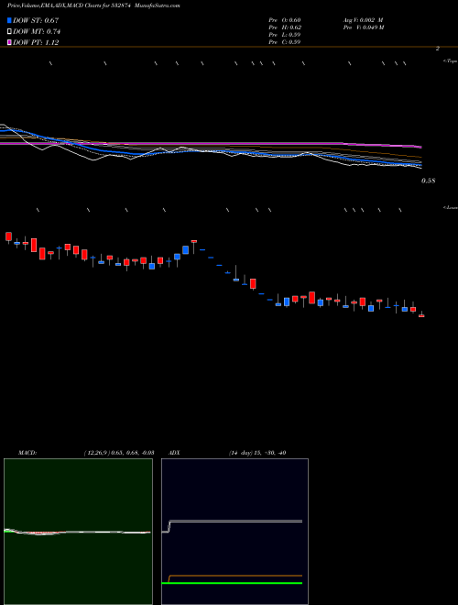Click the blue DOW ST legend swatch
Screen dimensions: 458x605
(9, 20)
